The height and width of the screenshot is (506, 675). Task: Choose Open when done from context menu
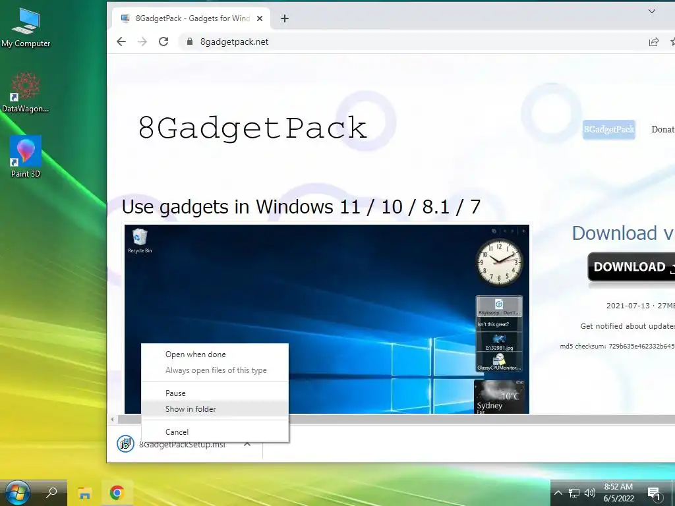pyautogui.click(x=215, y=354)
